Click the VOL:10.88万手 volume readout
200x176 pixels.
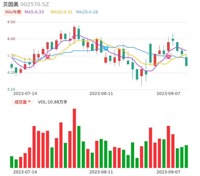[x=52, y=102]
